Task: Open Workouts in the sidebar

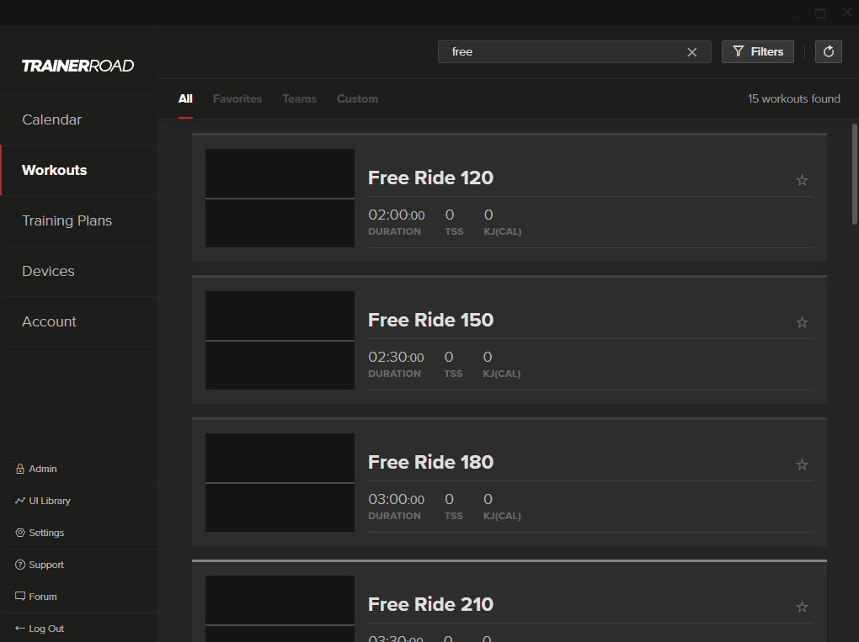Action: (x=79, y=170)
